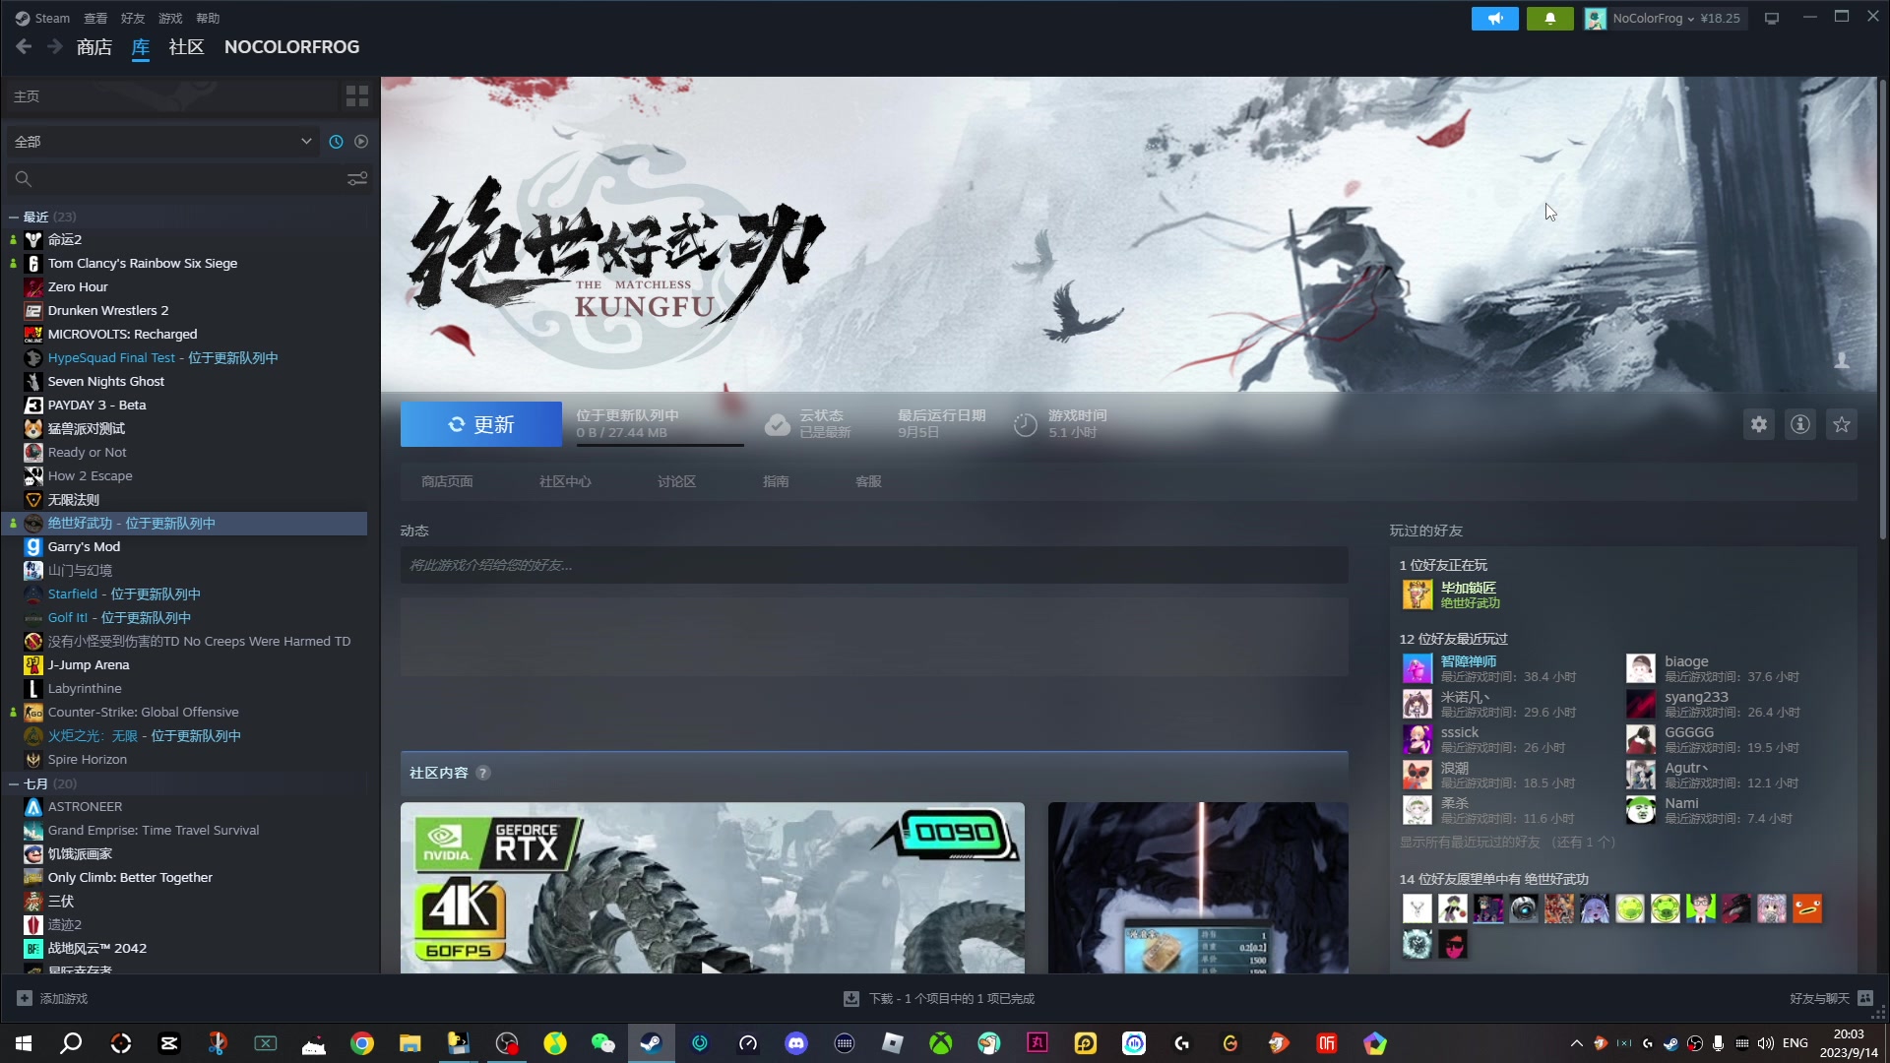Click the share-with-friends activity input box
Image resolution: width=1890 pixels, height=1063 pixels.
(874, 565)
